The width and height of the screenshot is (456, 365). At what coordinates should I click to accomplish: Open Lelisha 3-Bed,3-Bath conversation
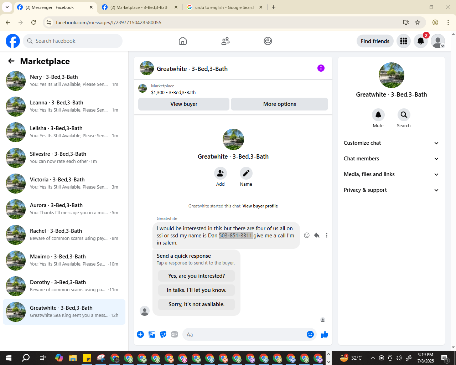click(x=64, y=132)
